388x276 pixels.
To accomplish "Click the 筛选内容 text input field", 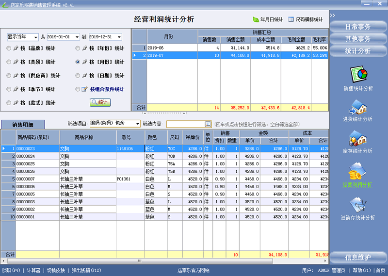I will point(185,124).
